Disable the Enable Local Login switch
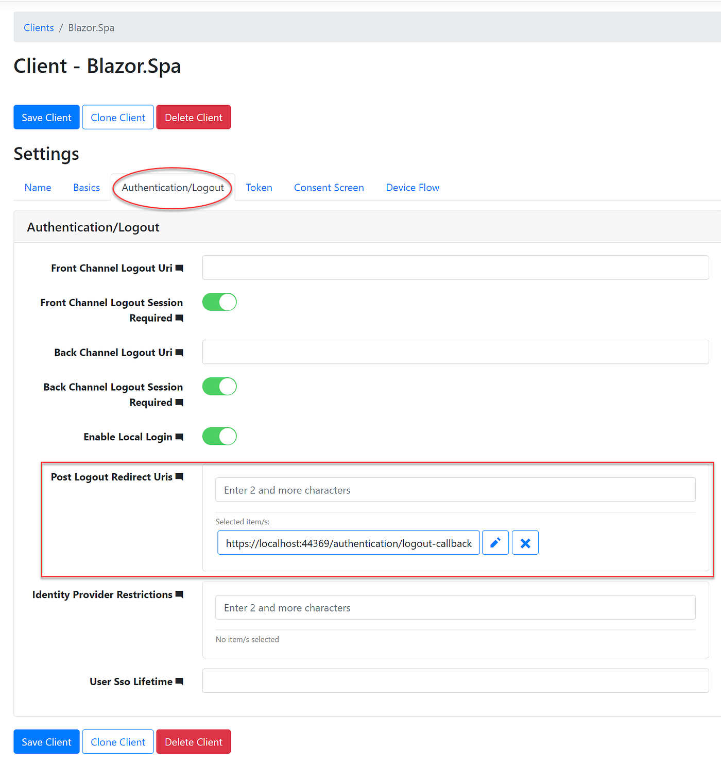This screenshot has height=764, width=721. coord(219,436)
